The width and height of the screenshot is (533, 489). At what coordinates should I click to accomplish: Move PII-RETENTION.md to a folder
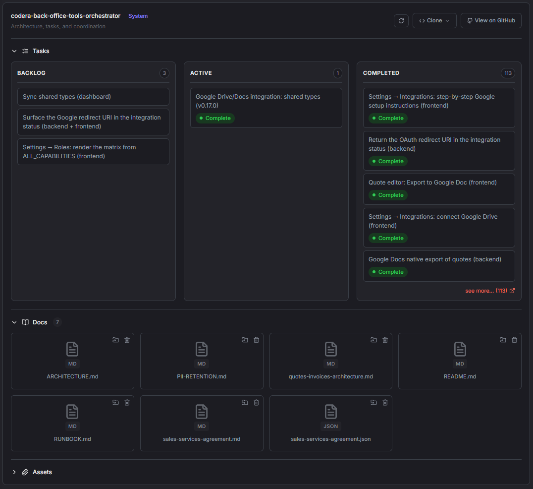click(x=245, y=340)
